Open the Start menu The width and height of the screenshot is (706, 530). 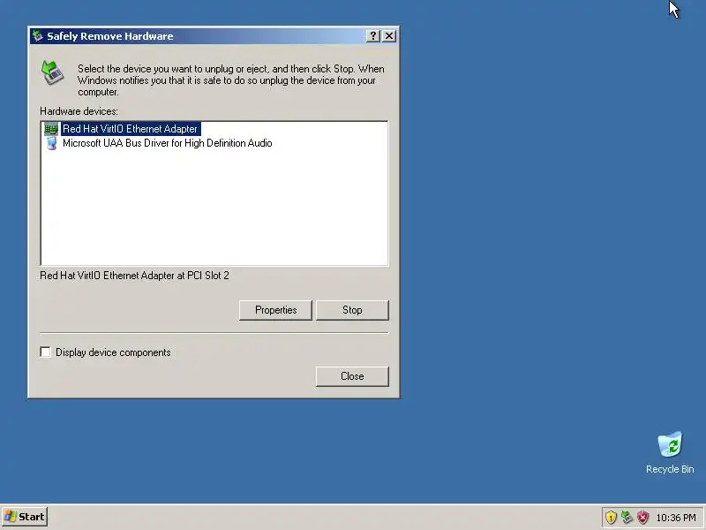click(25, 517)
